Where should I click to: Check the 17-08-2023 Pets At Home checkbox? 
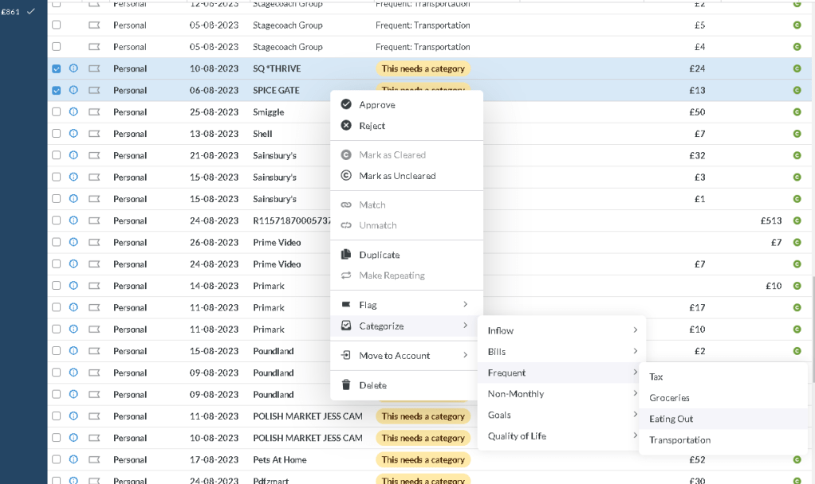point(56,459)
